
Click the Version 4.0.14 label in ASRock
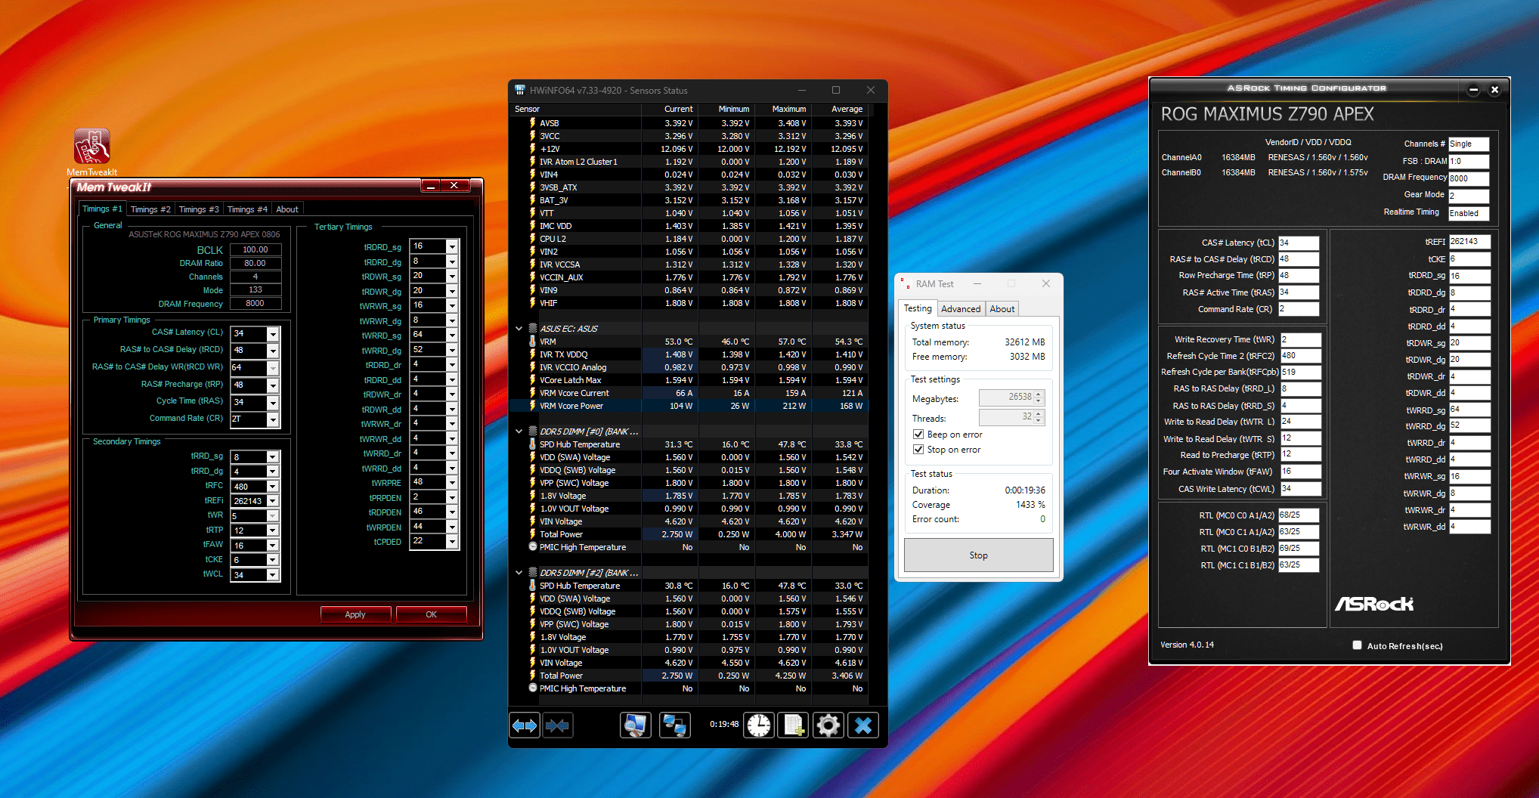(1187, 645)
